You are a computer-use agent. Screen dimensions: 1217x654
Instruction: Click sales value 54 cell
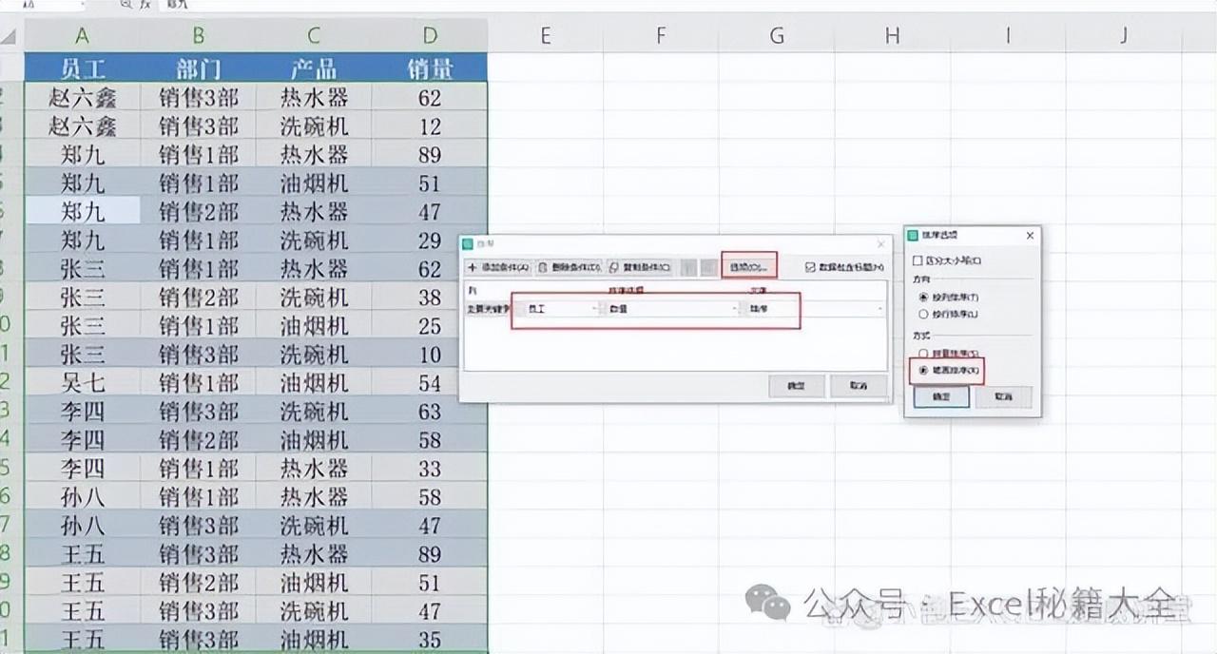click(x=430, y=382)
